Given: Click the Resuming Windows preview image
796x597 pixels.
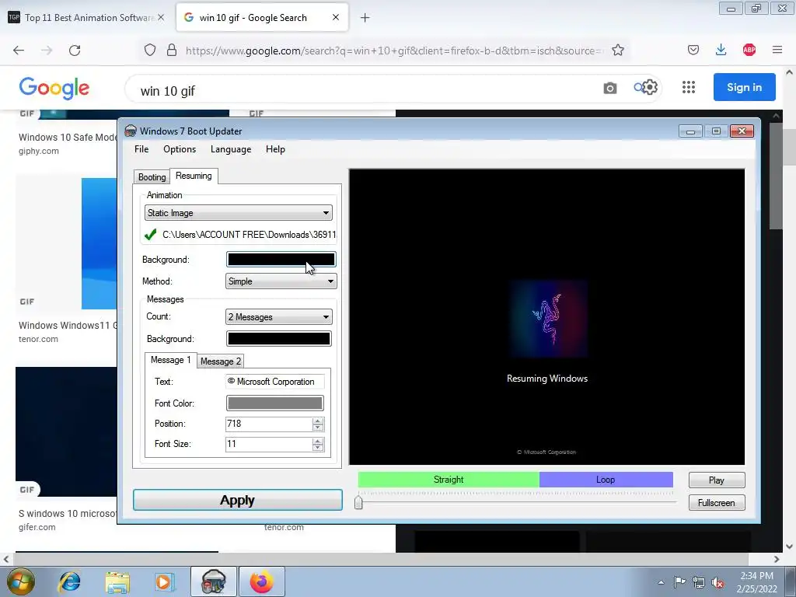Looking at the screenshot, I should click(547, 319).
